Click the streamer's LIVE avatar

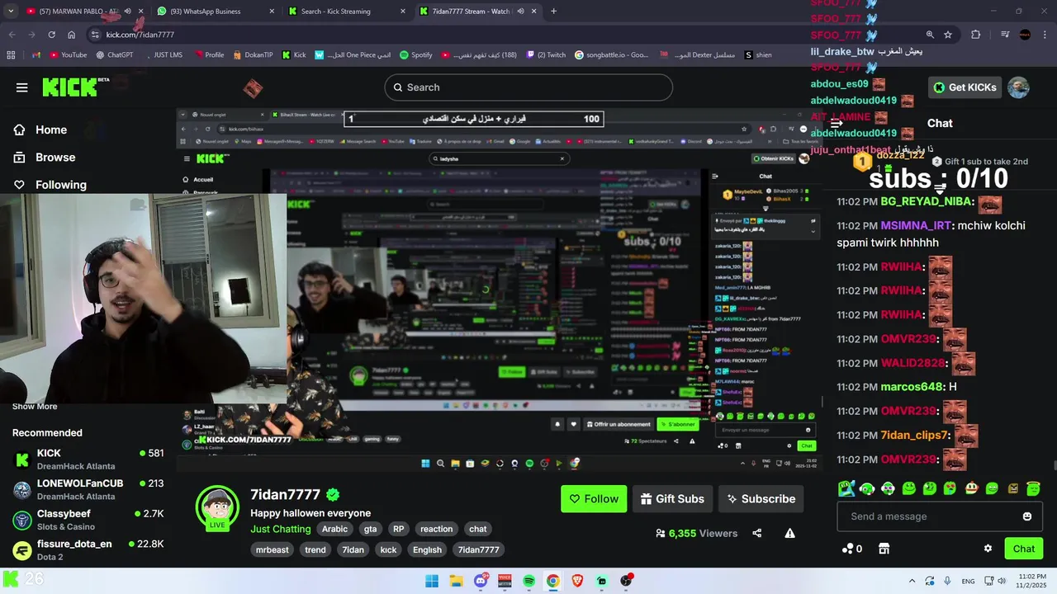pyautogui.click(x=217, y=507)
